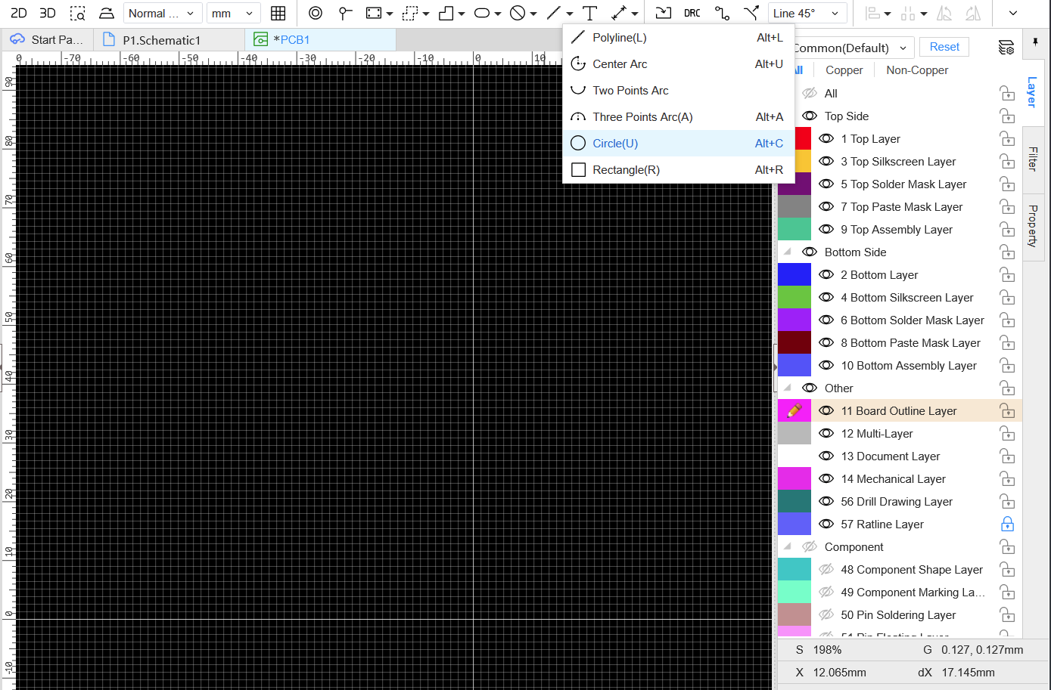Screen dimensions: 1051x690
Task: Pin the right side panel
Action: click(x=1034, y=42)
